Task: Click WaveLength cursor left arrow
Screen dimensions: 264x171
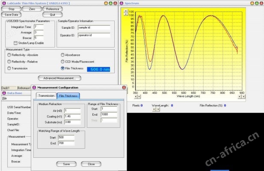Action: coord(154,109)
